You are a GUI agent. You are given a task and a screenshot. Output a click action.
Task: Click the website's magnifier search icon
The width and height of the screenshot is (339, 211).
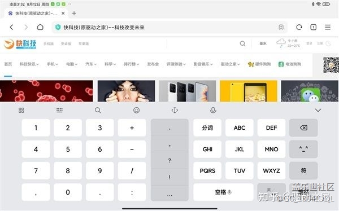pyautogui.click(x=242, y=43)
